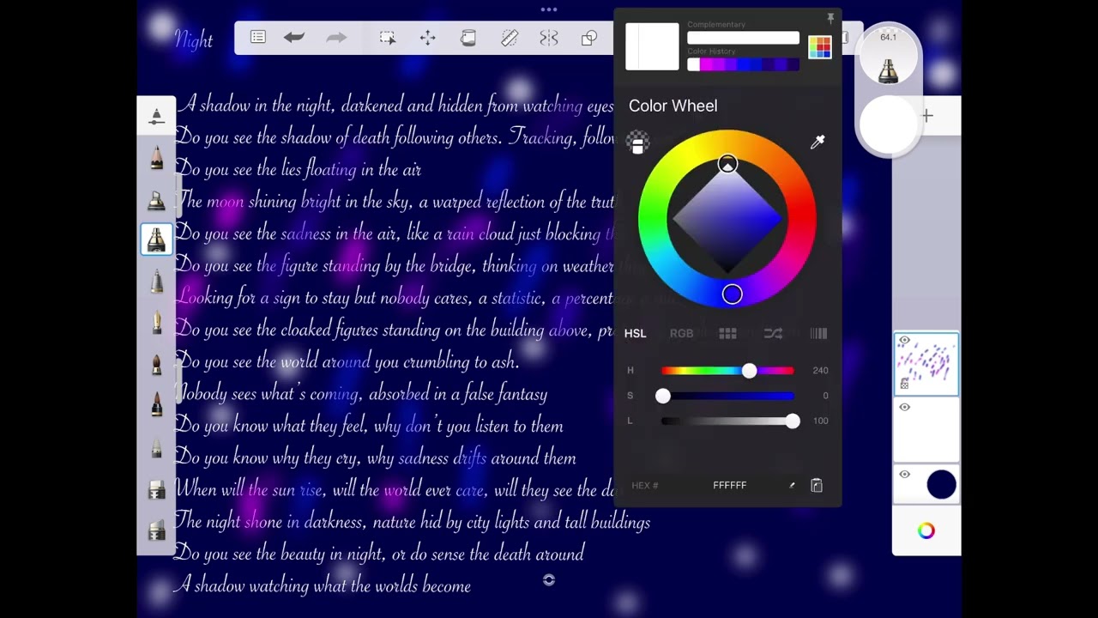The height and width of the screenshot is (618, 1098).
Task: Select the paint brush with brown tip
Action: [x=156, y=364]
